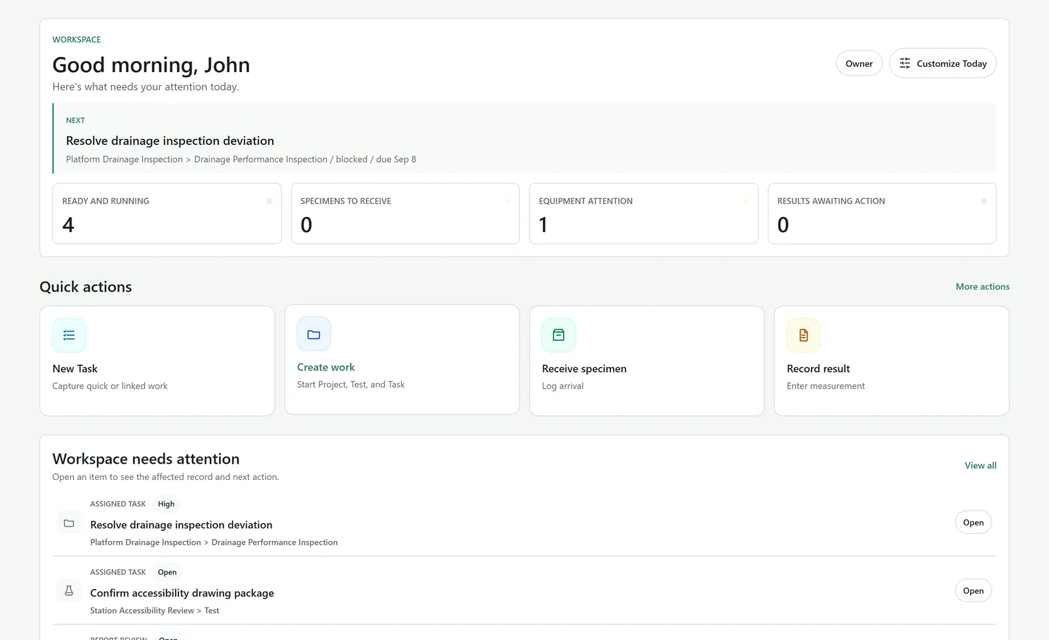Click the Good morning, John greeting
1049x640 pixels.
tap(151, 65)
